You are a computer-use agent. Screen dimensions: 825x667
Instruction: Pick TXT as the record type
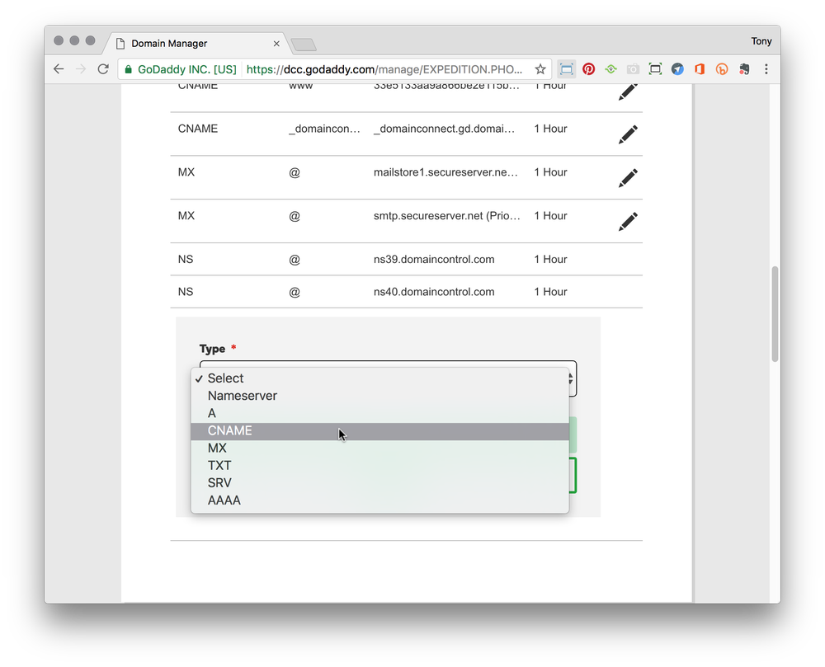[379, 465]
